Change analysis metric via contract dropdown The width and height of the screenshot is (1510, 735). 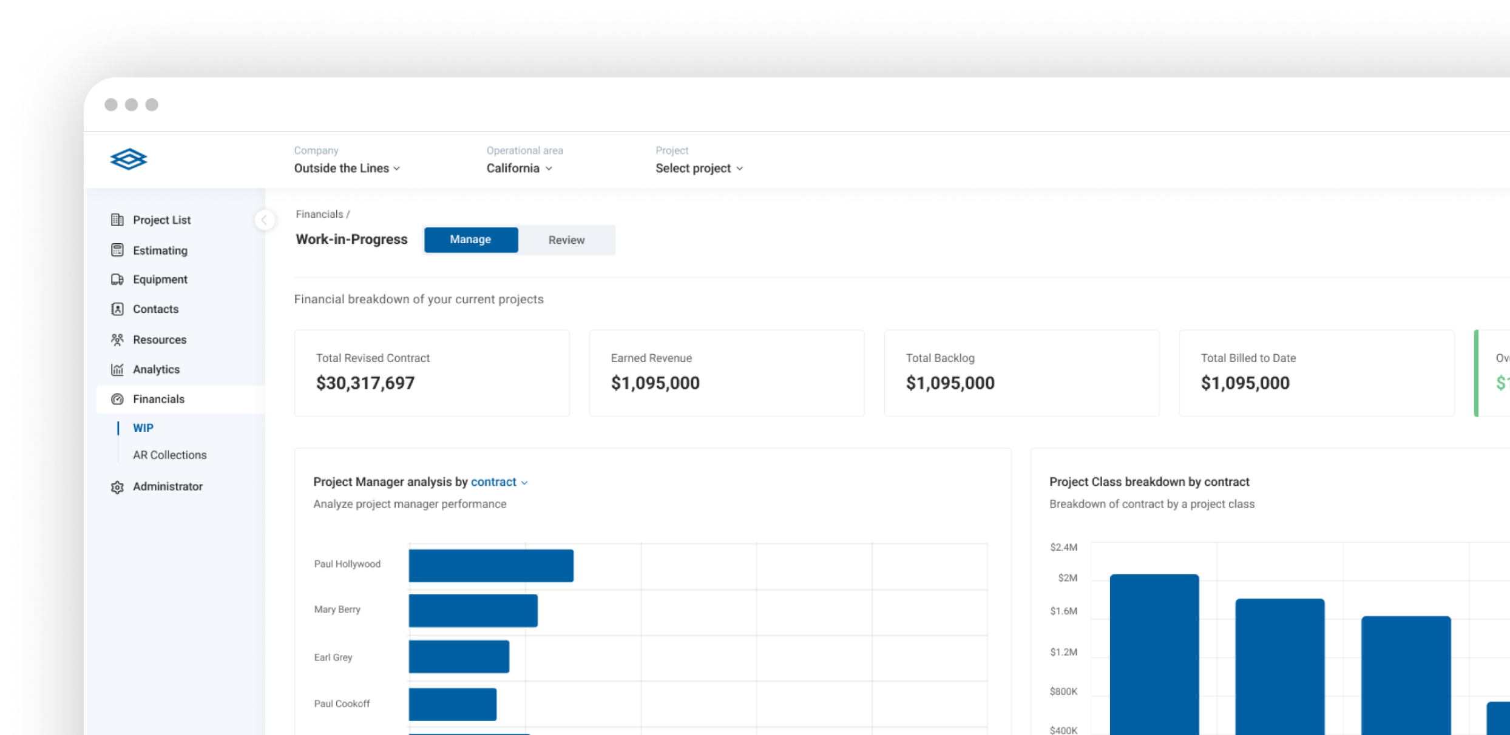[499, 482]
